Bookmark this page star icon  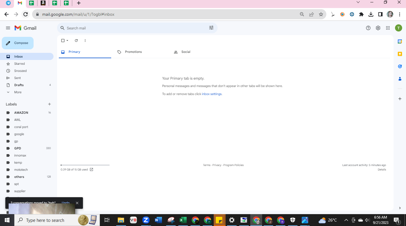[321, 14]
